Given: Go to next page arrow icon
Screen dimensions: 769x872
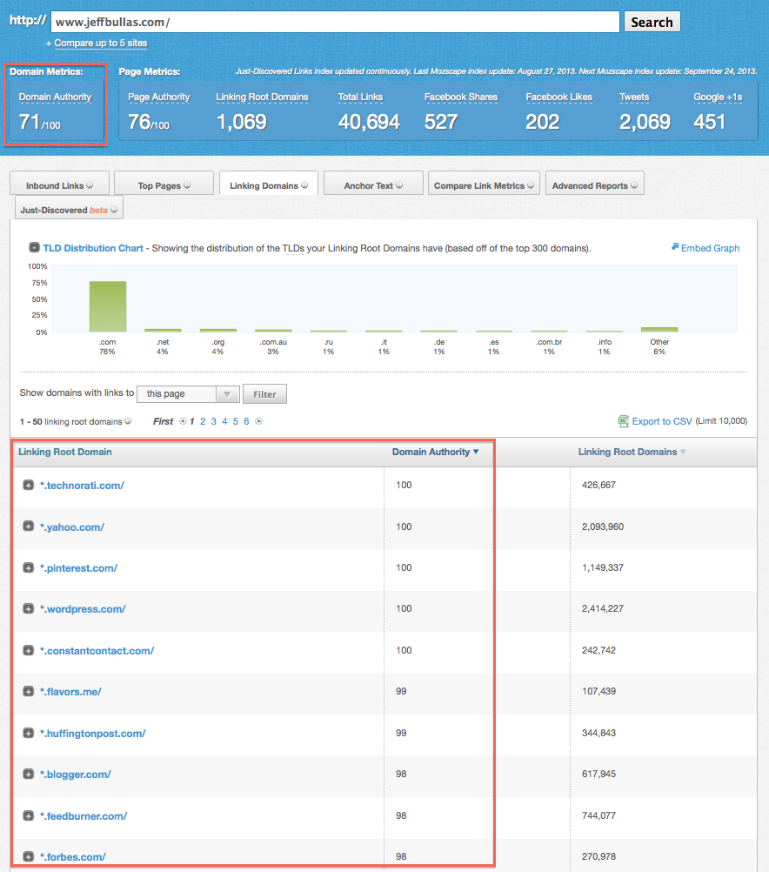Looking at the screenshot, I should click(x=258, y=421).
